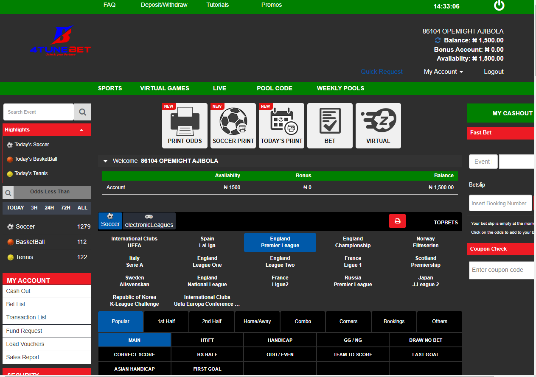This screenshot has width=536, height=377.
Task: Go to SPORTS in the green menu
Action: point(110,88)
